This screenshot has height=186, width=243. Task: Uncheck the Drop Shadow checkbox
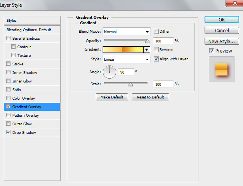click(9, 132)
